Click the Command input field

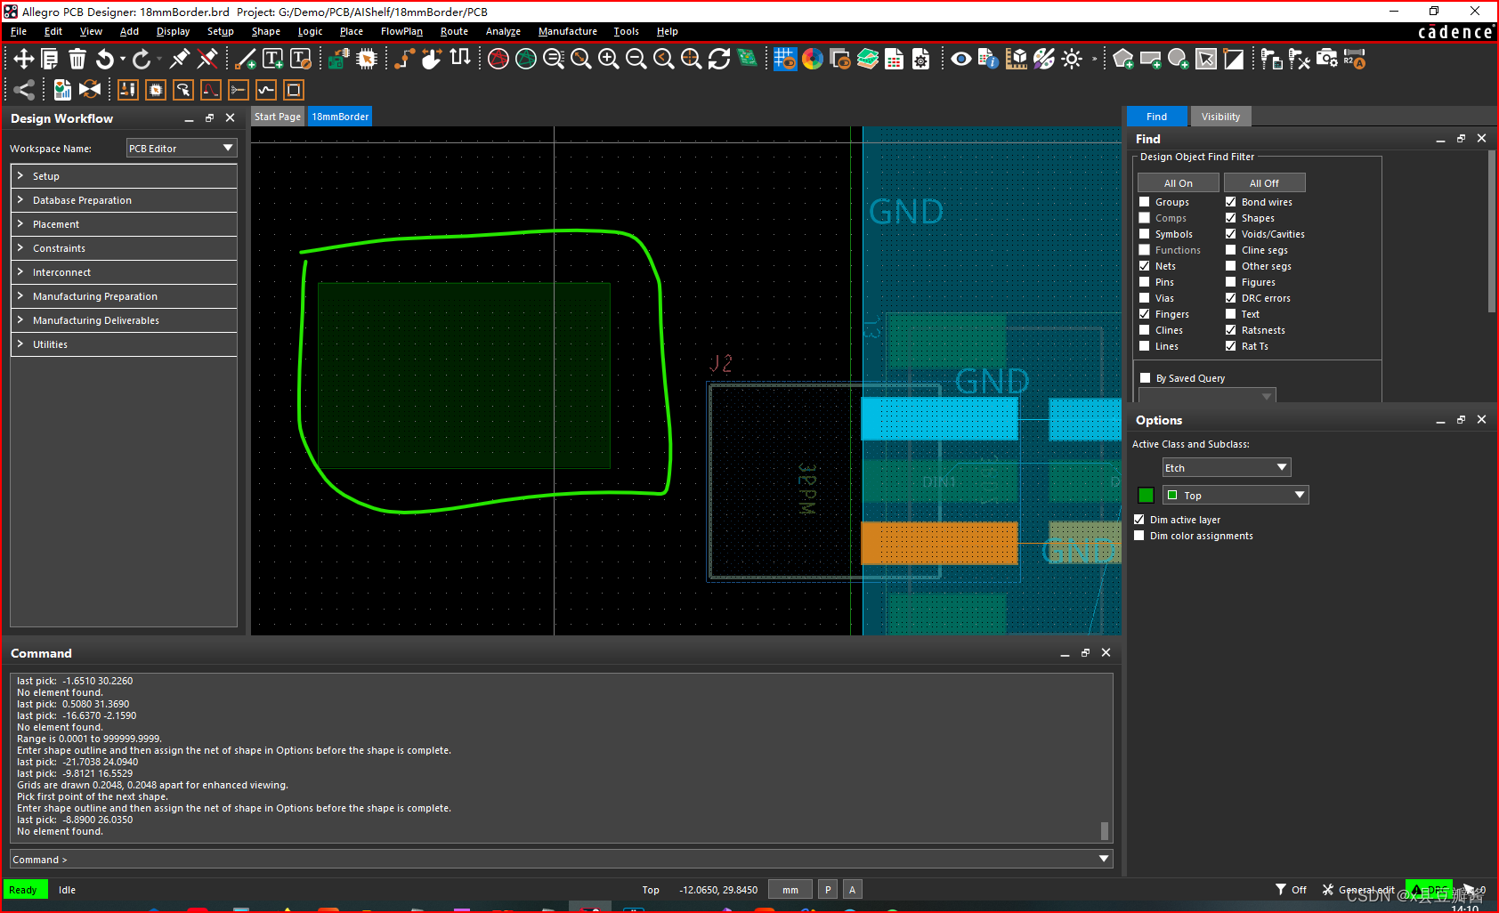(x=561, y=860)
